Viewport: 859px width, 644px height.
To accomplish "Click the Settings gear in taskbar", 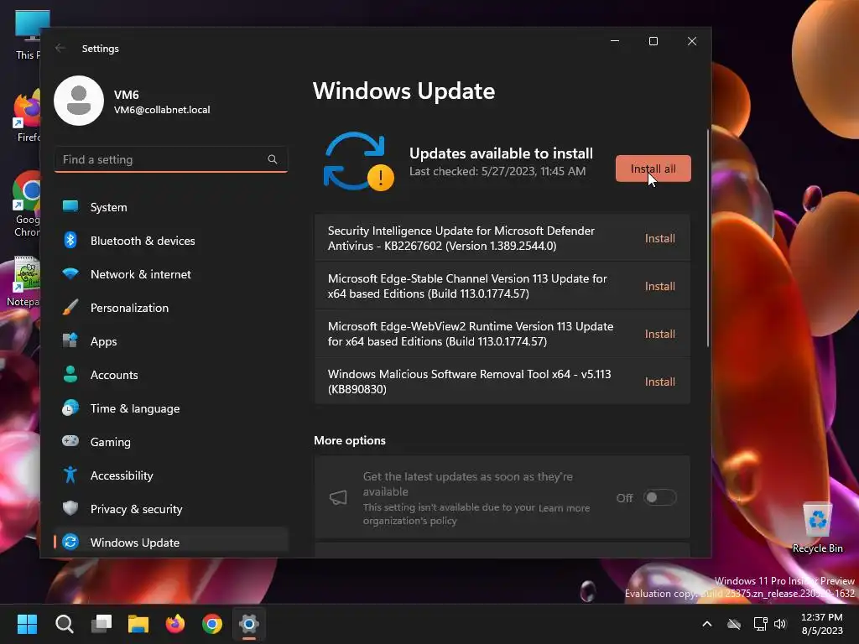I will pyautogui.click(x=248, y=624).
